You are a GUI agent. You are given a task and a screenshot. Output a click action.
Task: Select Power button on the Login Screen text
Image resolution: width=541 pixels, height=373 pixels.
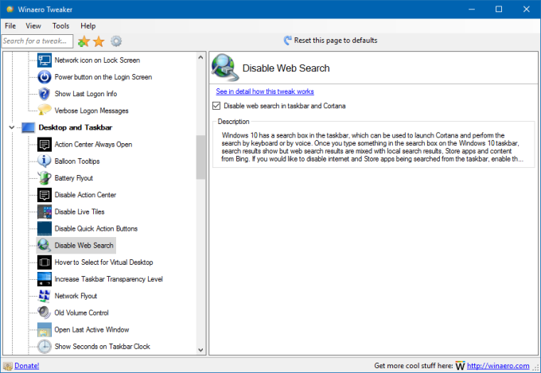pyautogui.click(x=103, y=77)
